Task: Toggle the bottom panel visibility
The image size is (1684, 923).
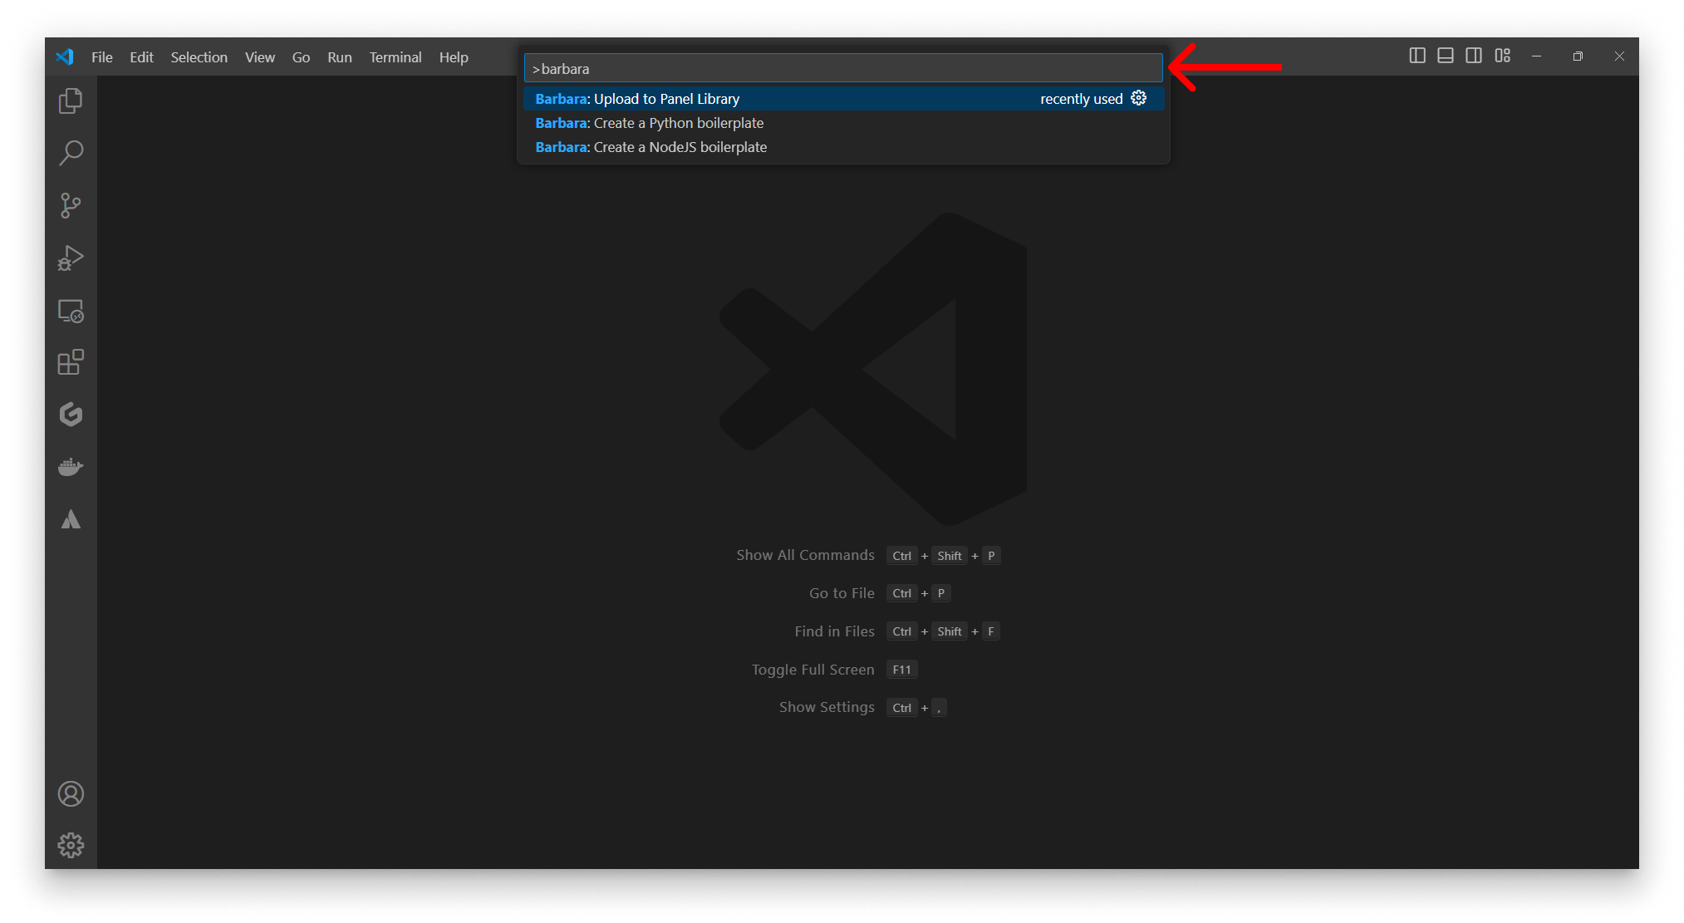Action: click(1446, 56)
